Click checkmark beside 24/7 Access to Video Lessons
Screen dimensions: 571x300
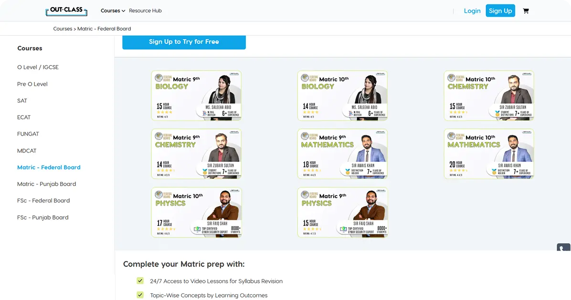(x=140, y=281)
